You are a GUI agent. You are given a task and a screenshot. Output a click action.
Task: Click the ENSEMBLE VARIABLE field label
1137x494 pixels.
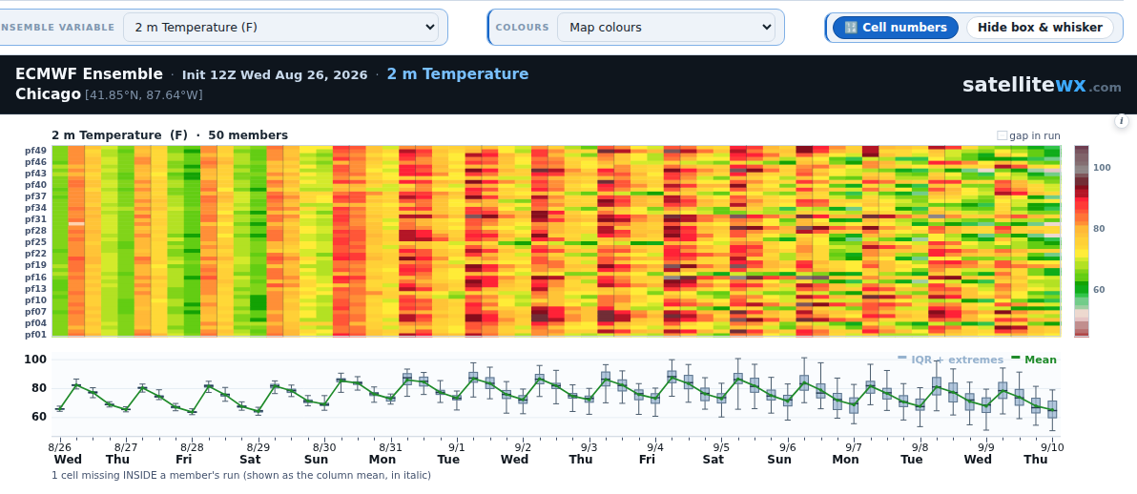[x=57, y=28]
